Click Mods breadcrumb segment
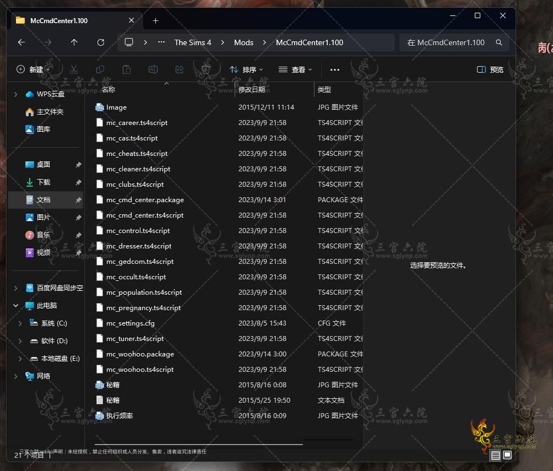Image resolution: width=553 pixels, height=471 pixels. point(243,42)
